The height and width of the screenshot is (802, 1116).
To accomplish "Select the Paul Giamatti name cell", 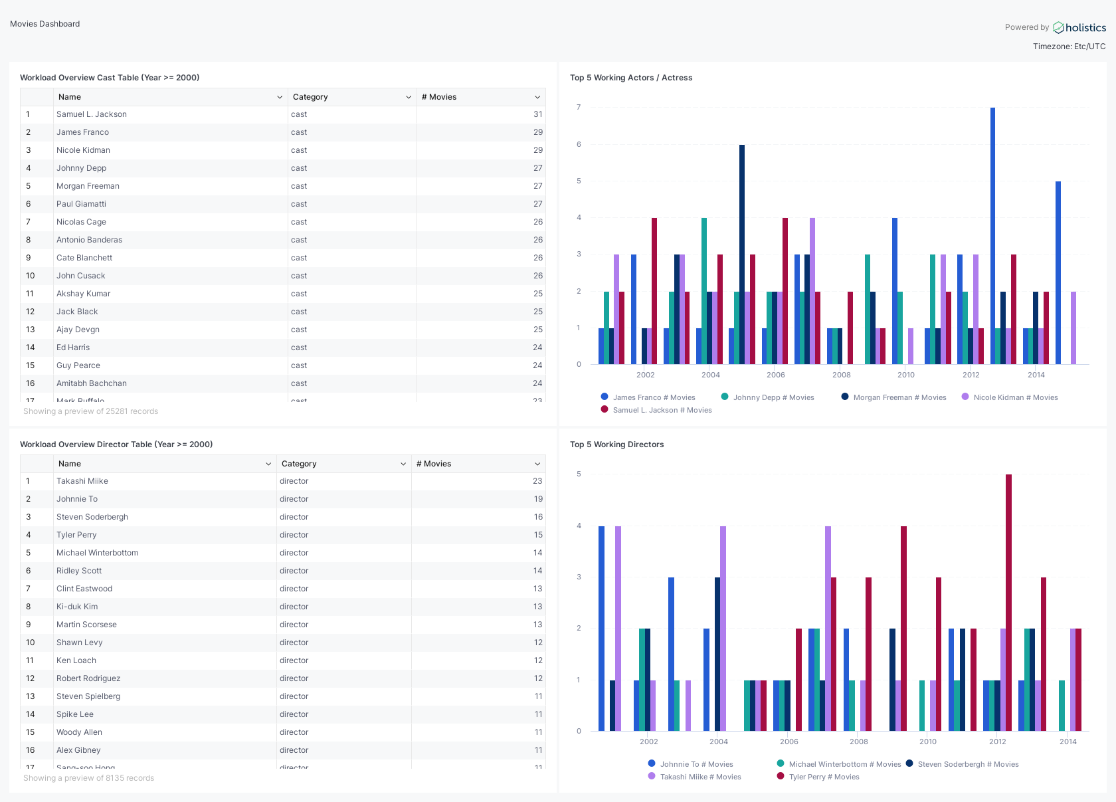I will click(170, 204).
